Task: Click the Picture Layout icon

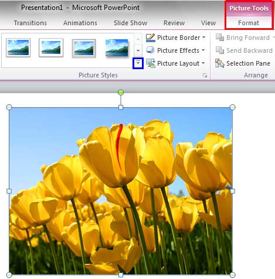Action: tap(151, 63)
